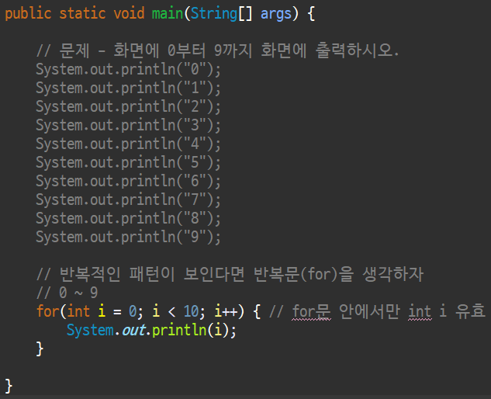Click 'println' inside the for loop body
The height and width of the screenshot is (399, 491).
[x=179, y=331]
